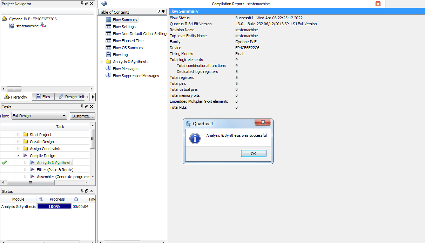The height and width of the screenshot is (243, 425).
Task: Select the Fitter (Place & Route) task
Action: click(x=55, y=170)
